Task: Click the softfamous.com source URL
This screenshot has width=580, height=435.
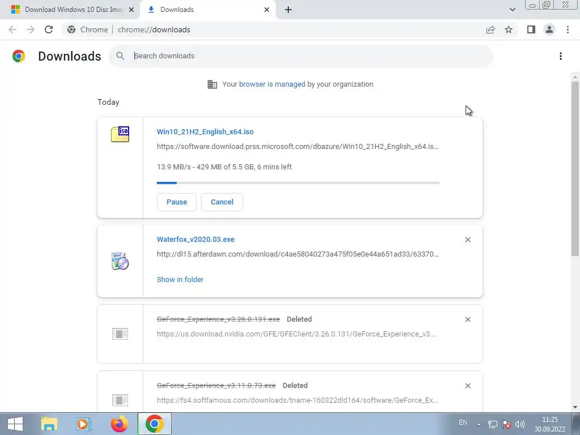Action: pyautogui.click(x=297, y=400)
